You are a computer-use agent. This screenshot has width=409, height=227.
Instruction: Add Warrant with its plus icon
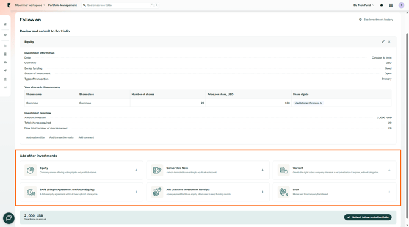coord(389,170)
